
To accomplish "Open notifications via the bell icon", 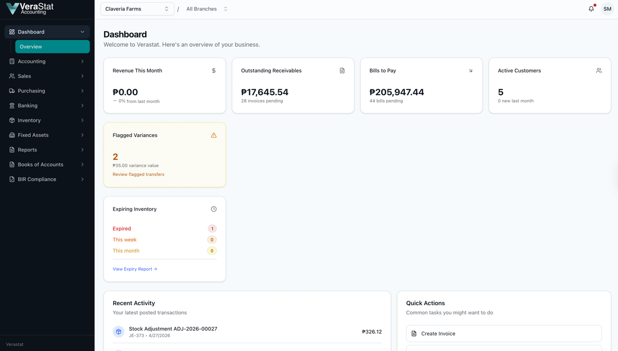I will click(591, 9).
